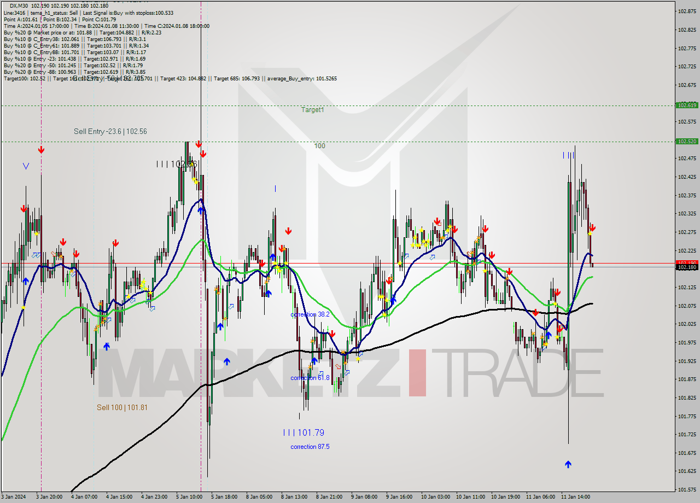Click the '9 Jan 16:00' time axis label
The height and width of the screenshot is (503, 700).
[399, 497]
